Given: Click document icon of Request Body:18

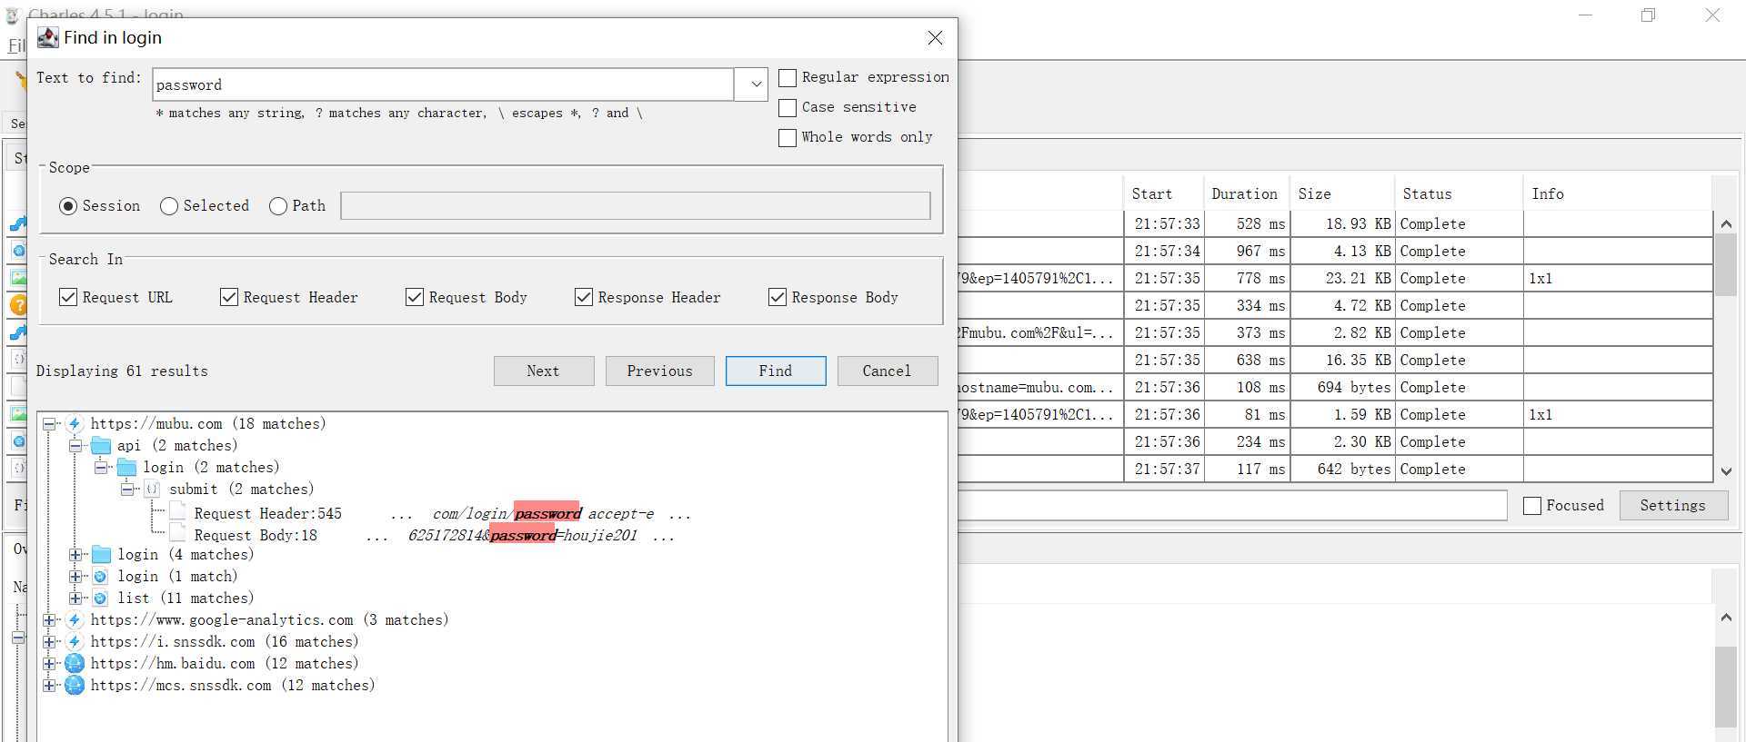Looking at the screenshot, I should tap(177, 535).
